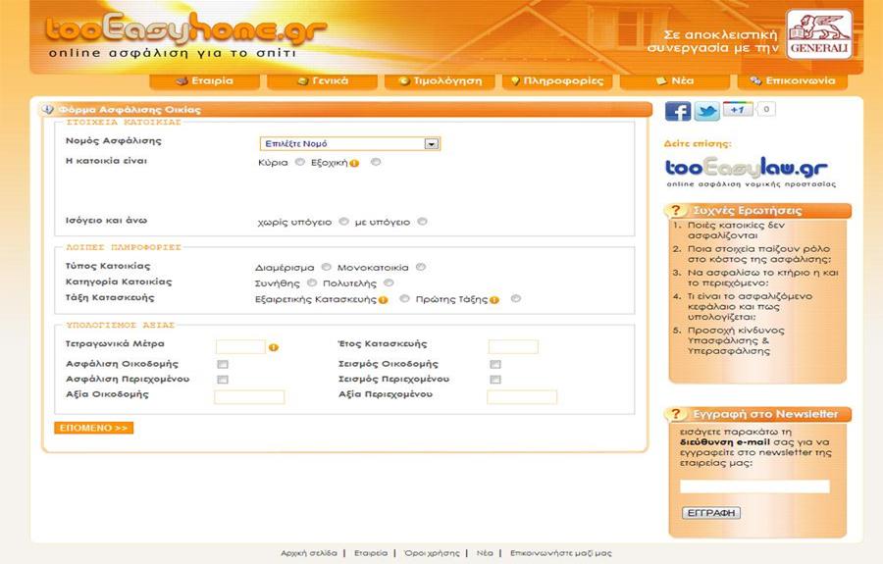Open the Facebook share icon
The width and height of the screenshot is (883, 564).
677,111
